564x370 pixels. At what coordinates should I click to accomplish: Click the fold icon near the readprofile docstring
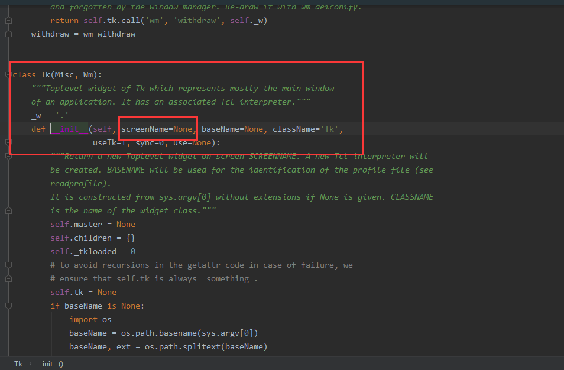(x=7, y=156)
